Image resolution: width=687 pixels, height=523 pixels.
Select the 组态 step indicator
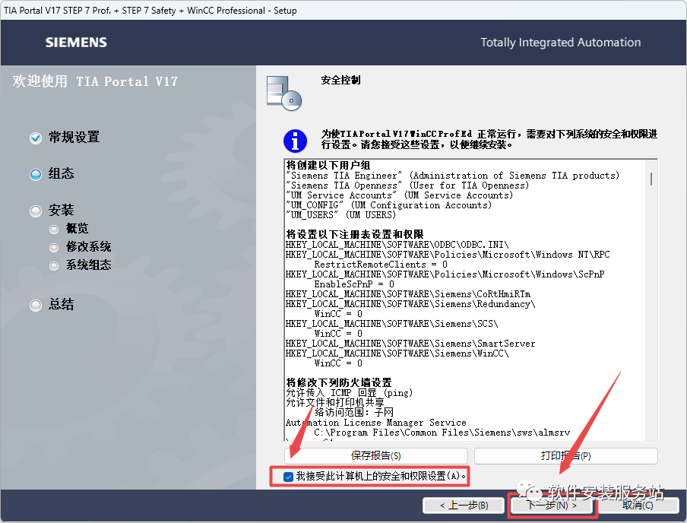[x=36, y=175]
